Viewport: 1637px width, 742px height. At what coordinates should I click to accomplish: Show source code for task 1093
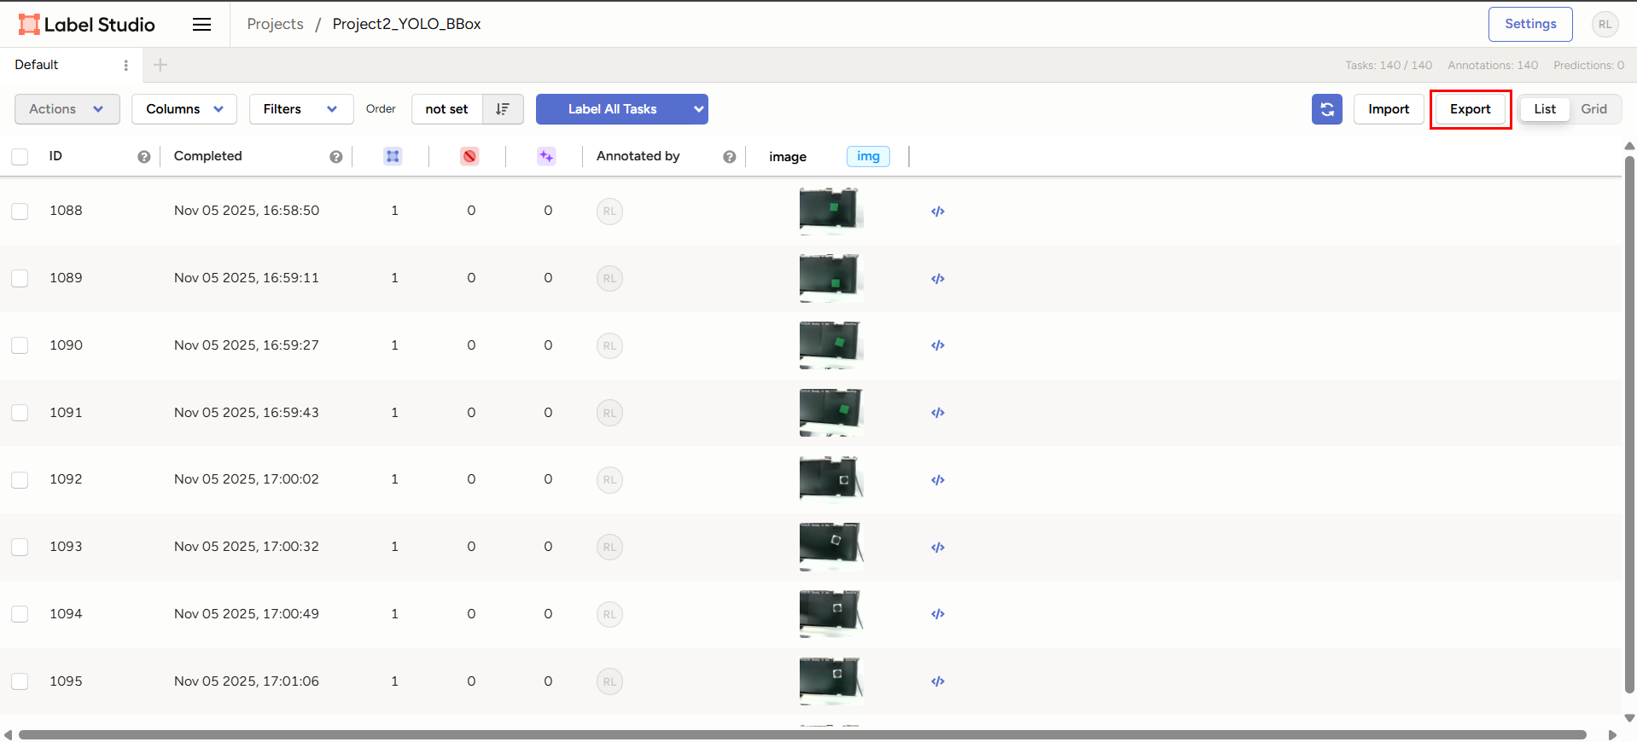click(x=938, y=548)
